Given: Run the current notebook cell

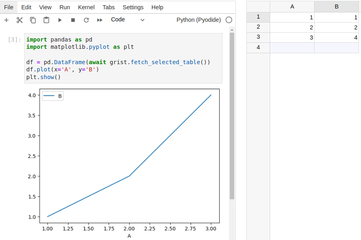Looking at the screenshot, I should 59,19.
